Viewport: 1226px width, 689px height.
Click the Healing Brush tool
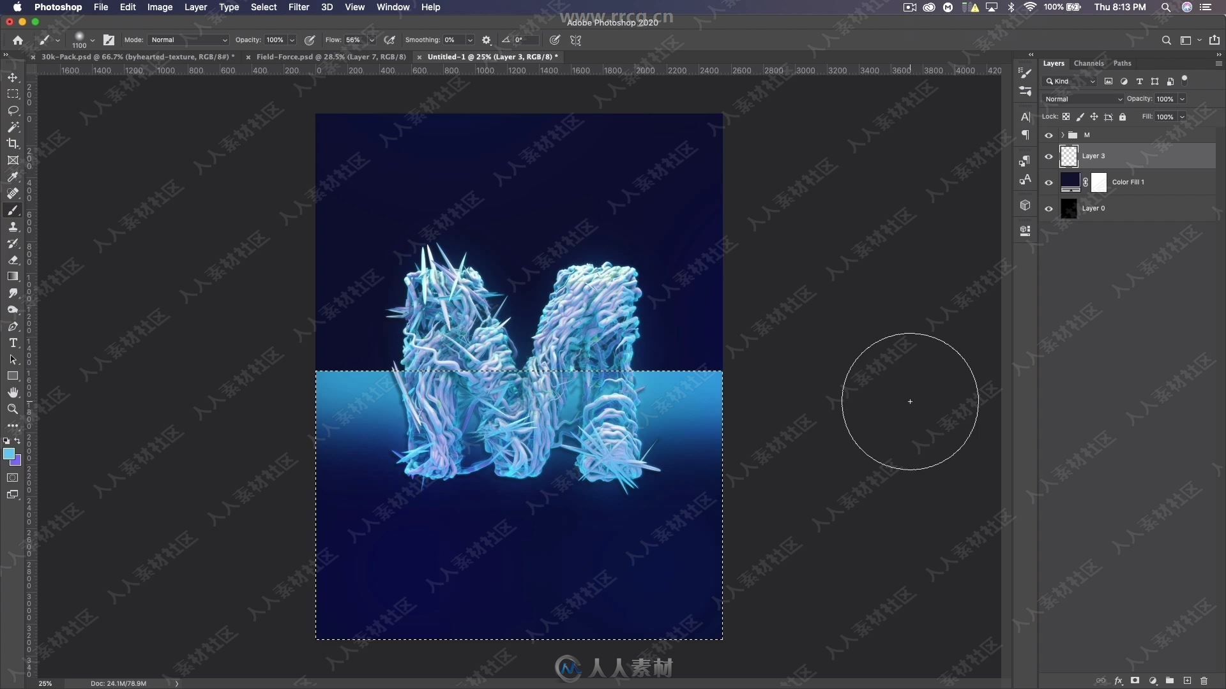[x=11, y=193]
